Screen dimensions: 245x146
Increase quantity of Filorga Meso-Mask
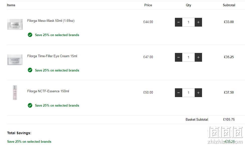coord(198,22)
